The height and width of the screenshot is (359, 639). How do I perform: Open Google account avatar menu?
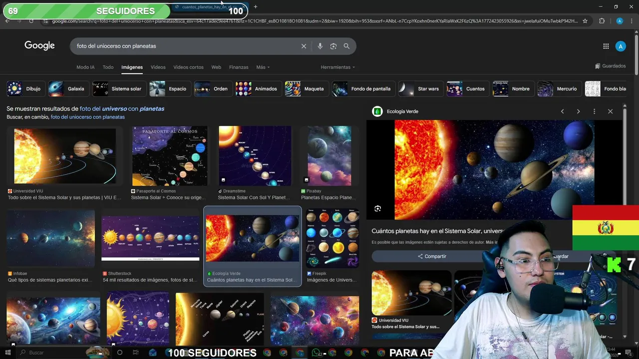pyautogui.click(x=621, y=46)
